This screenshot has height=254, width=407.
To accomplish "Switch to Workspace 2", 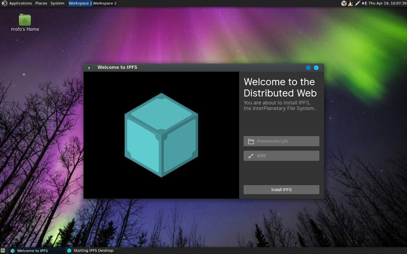I will [x=105, y=3].
